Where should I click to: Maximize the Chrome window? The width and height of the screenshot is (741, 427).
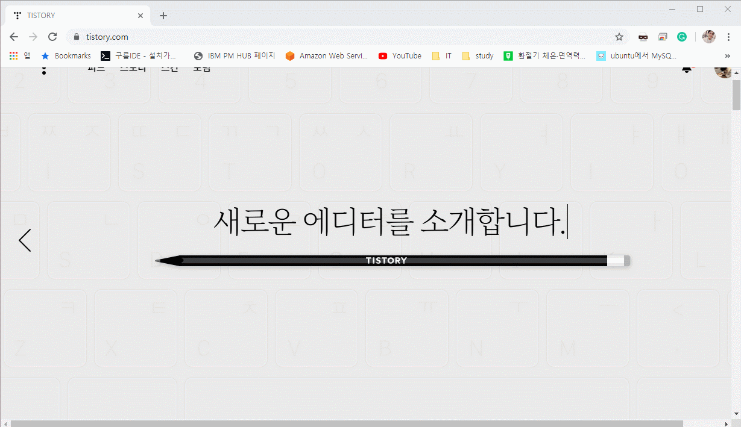700,9
